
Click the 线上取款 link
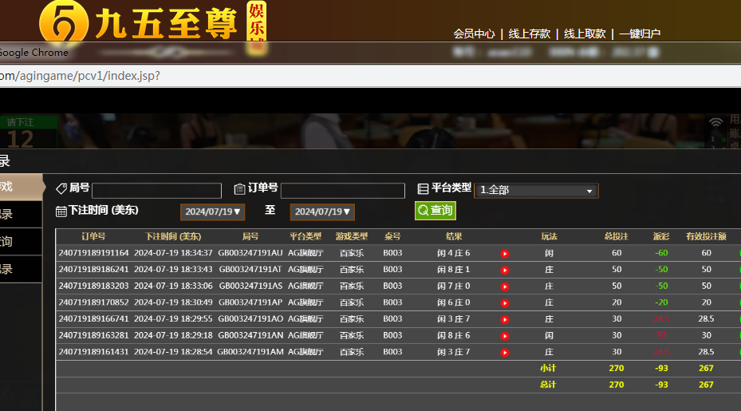coord(585,34)
